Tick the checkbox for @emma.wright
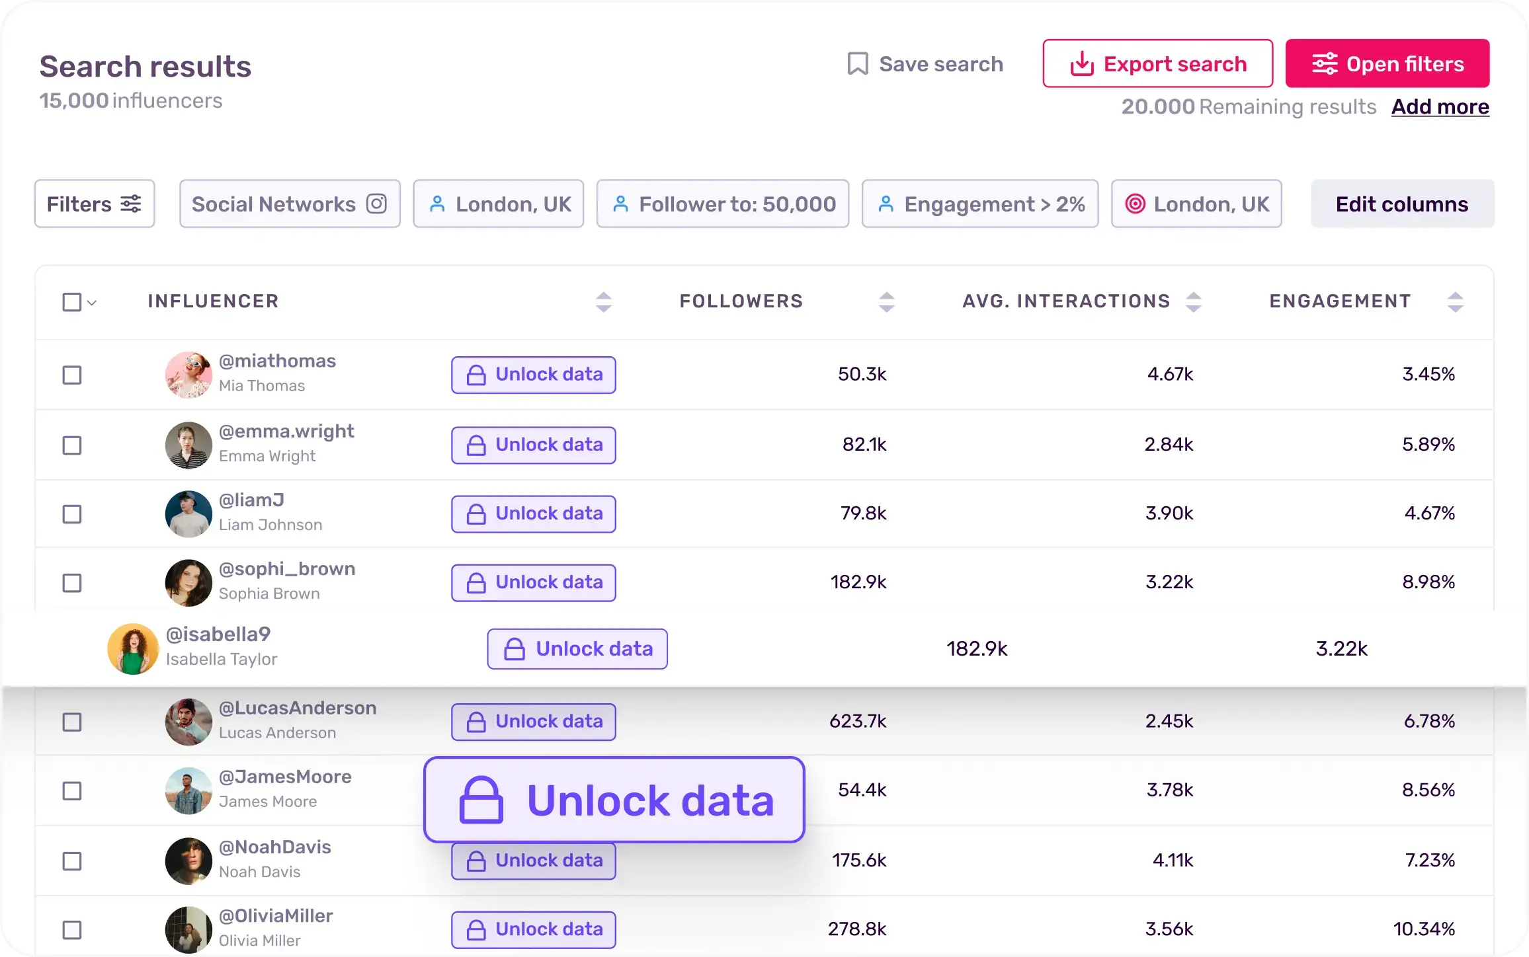The image size is (1529, 957). pyautogui.click(x=72, y=445)
